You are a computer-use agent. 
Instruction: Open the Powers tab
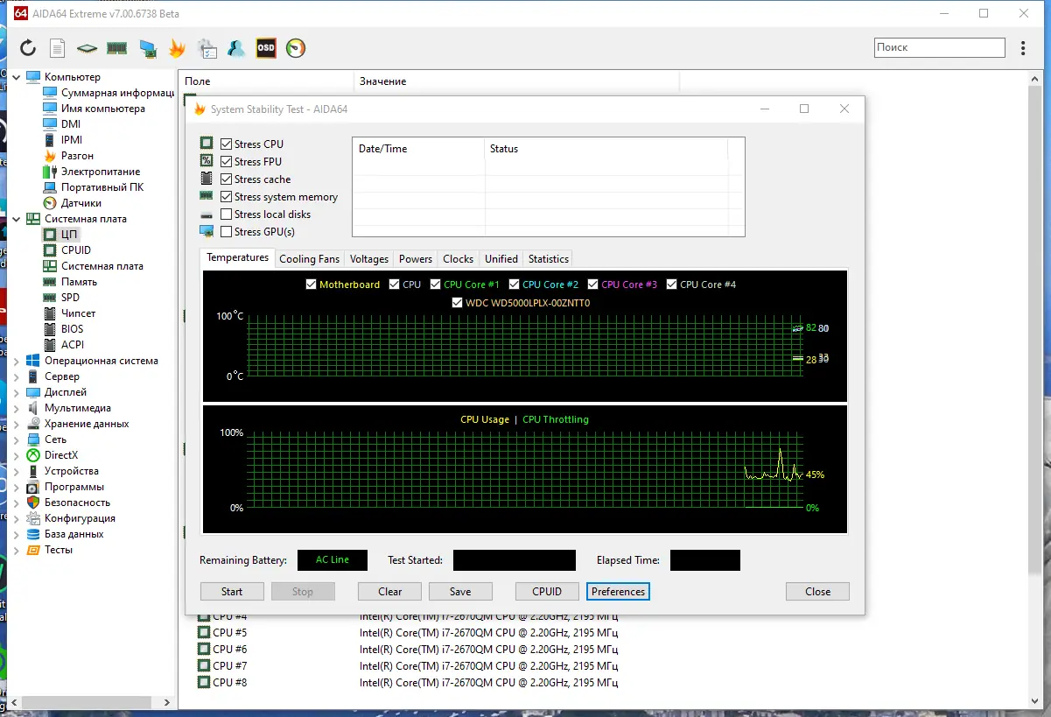point(416,259)
